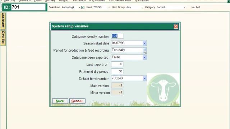This screenshot has height=129, width=230.
Task: Click the Season start date value 01/07/08
Action: click(118, 43)
